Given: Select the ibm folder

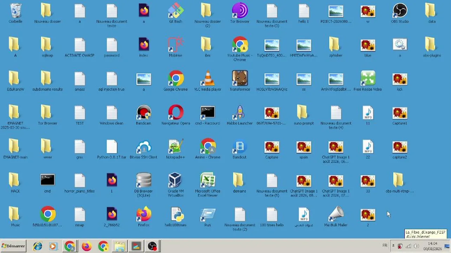Looking at the screenshot, I should click(208, 47).
